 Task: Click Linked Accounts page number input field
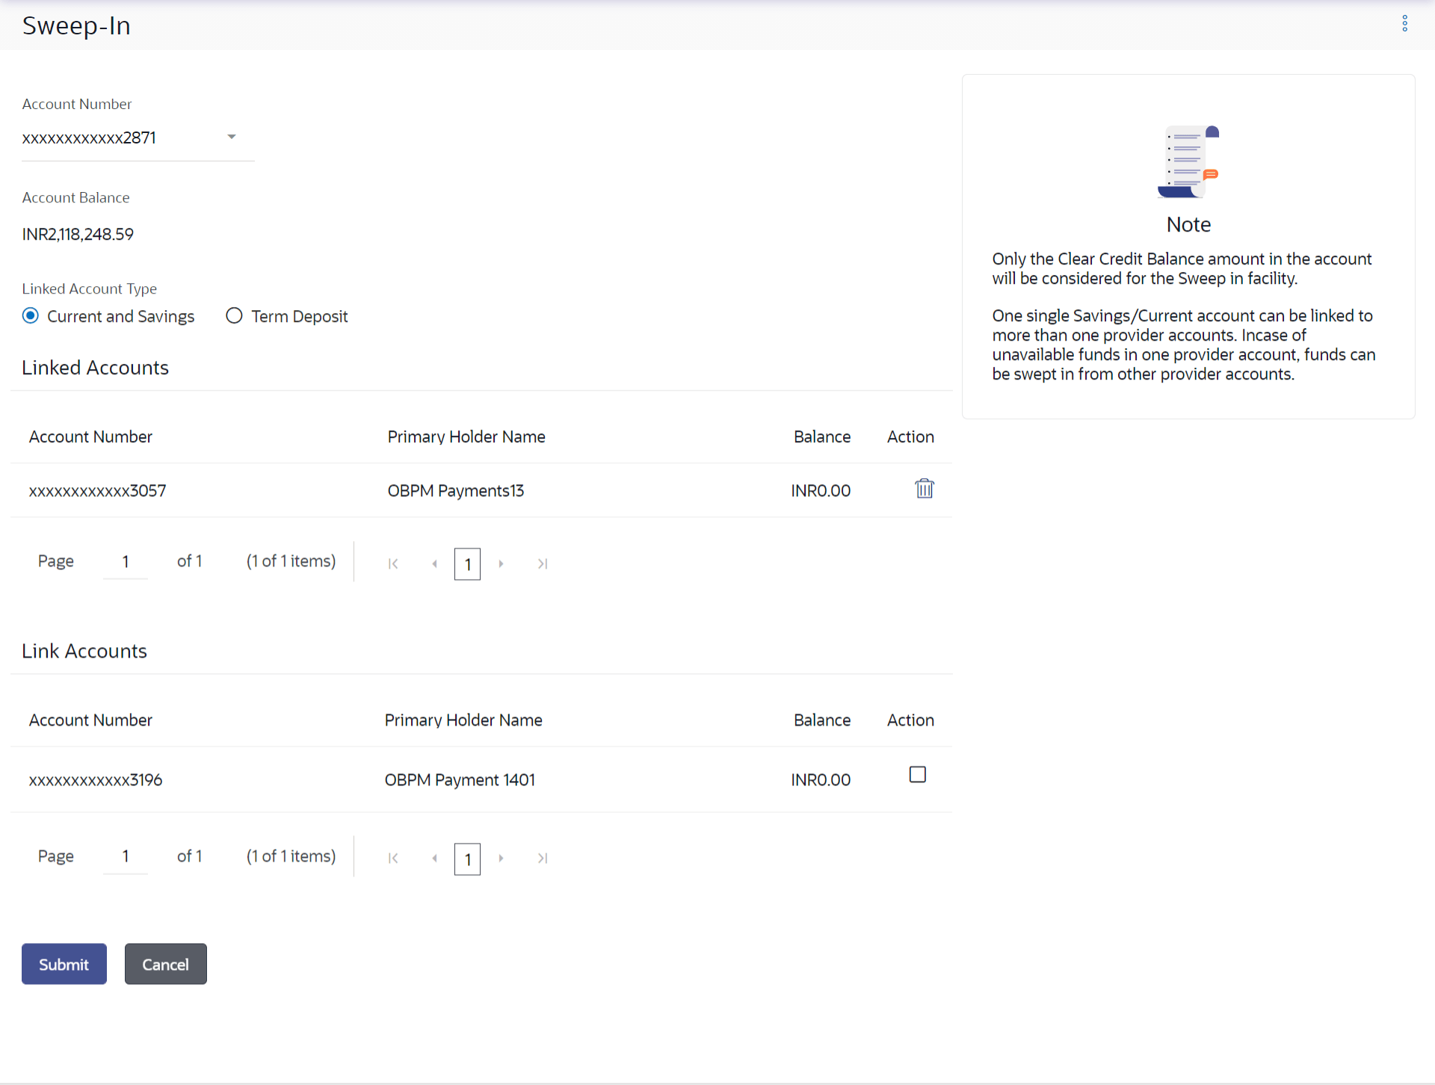126,562
